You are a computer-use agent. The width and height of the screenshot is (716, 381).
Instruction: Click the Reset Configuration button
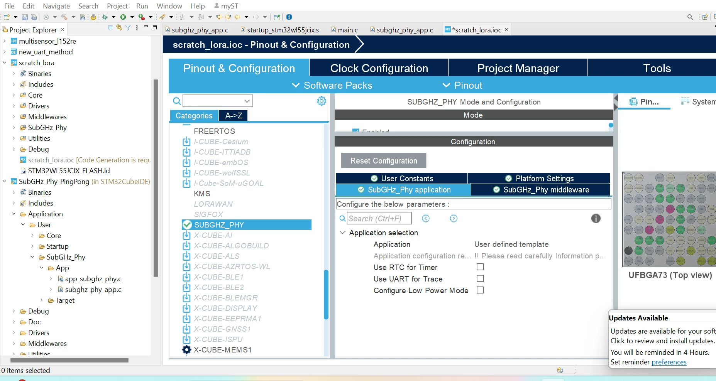tap(384, 161)
